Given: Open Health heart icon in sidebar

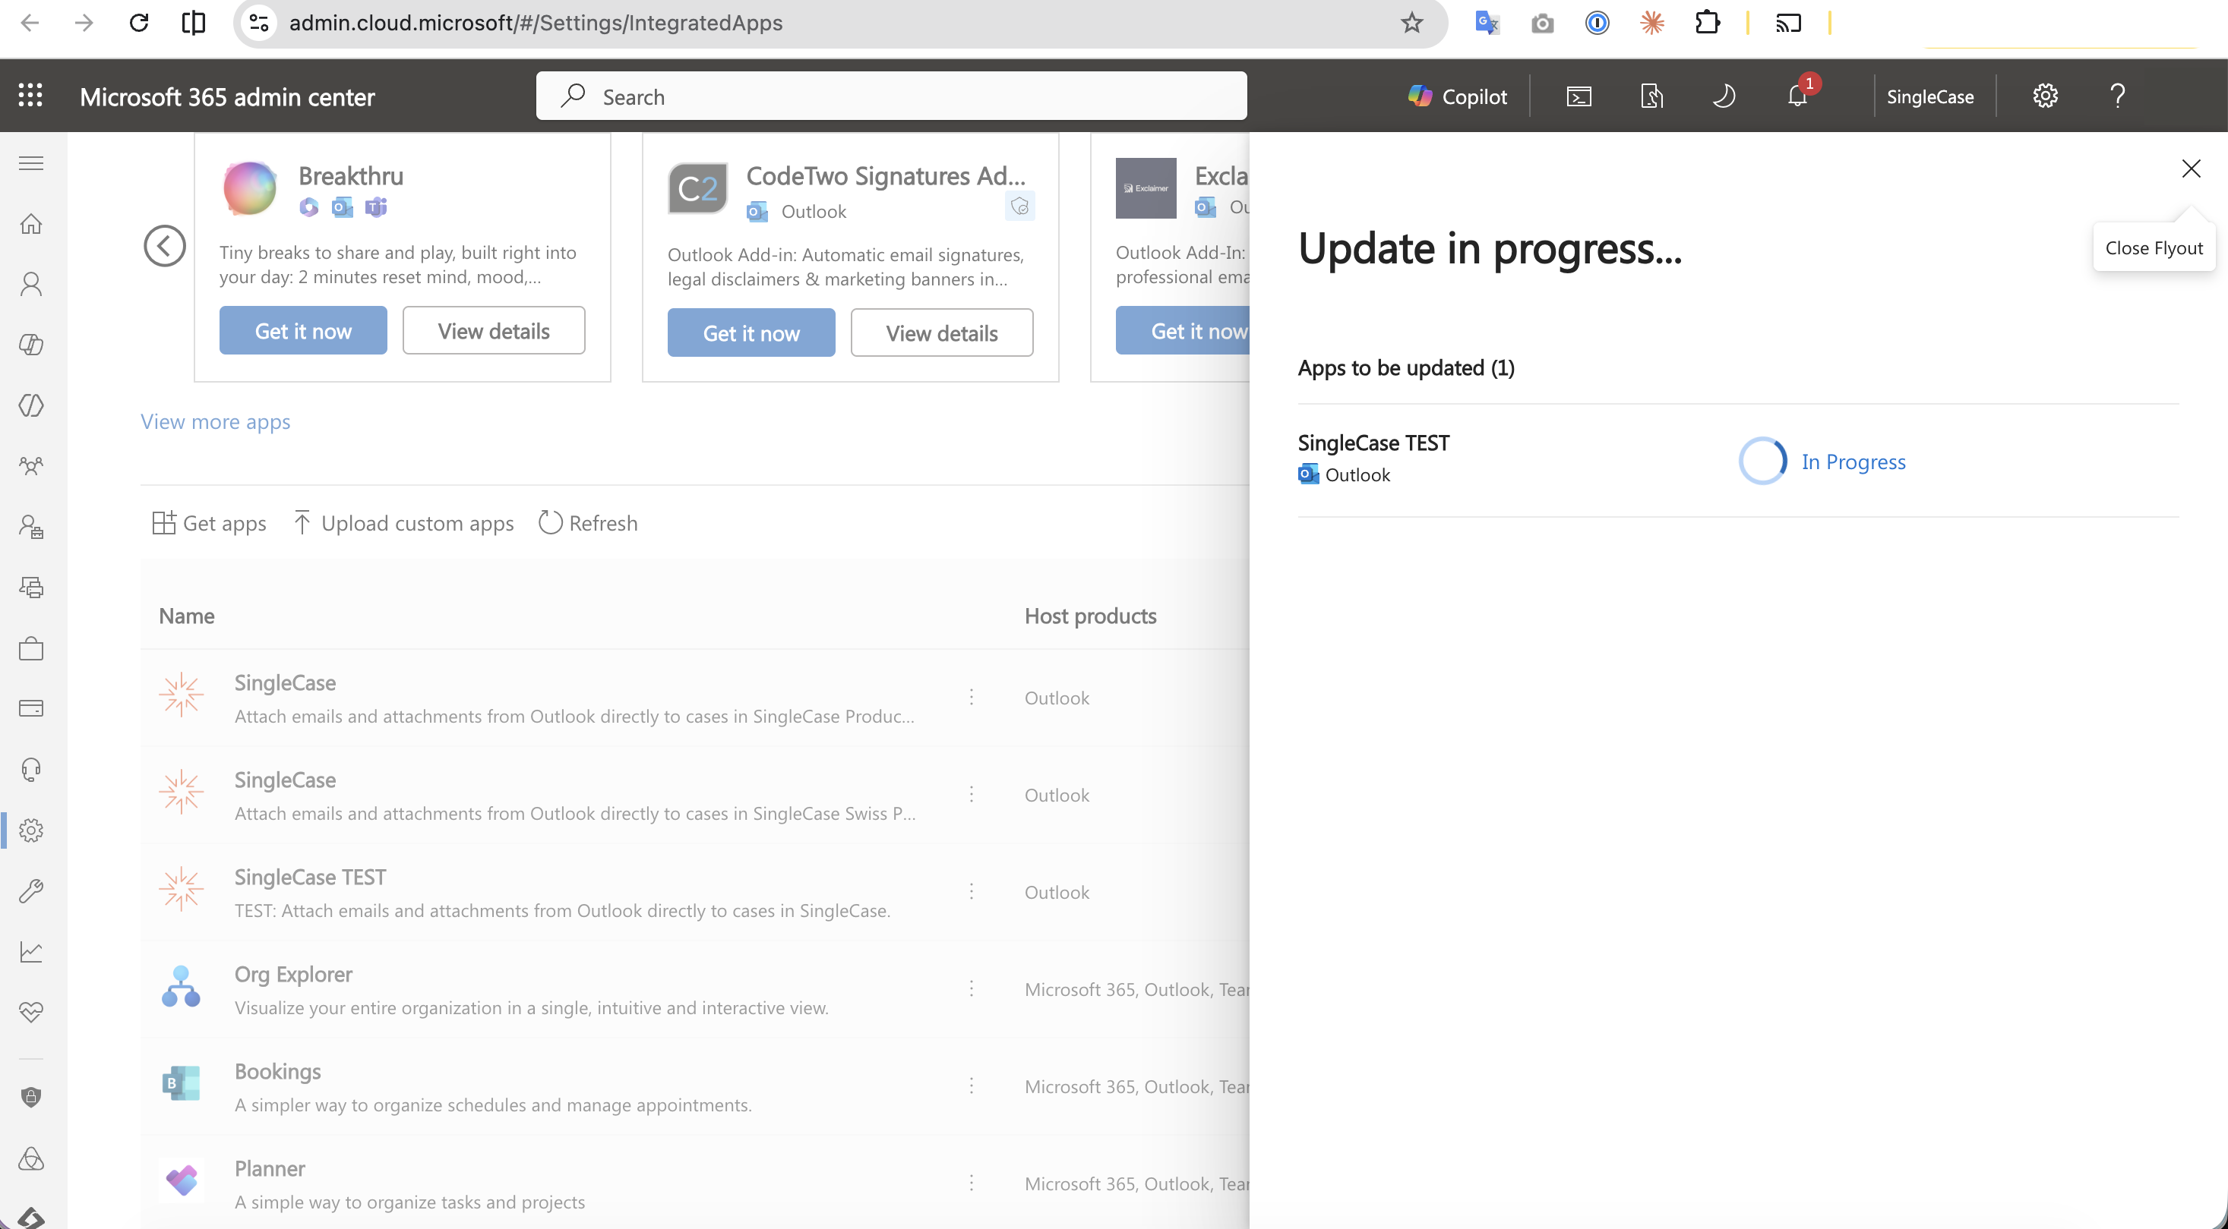Looking at the screenshot, I should tap(31, 1012).
